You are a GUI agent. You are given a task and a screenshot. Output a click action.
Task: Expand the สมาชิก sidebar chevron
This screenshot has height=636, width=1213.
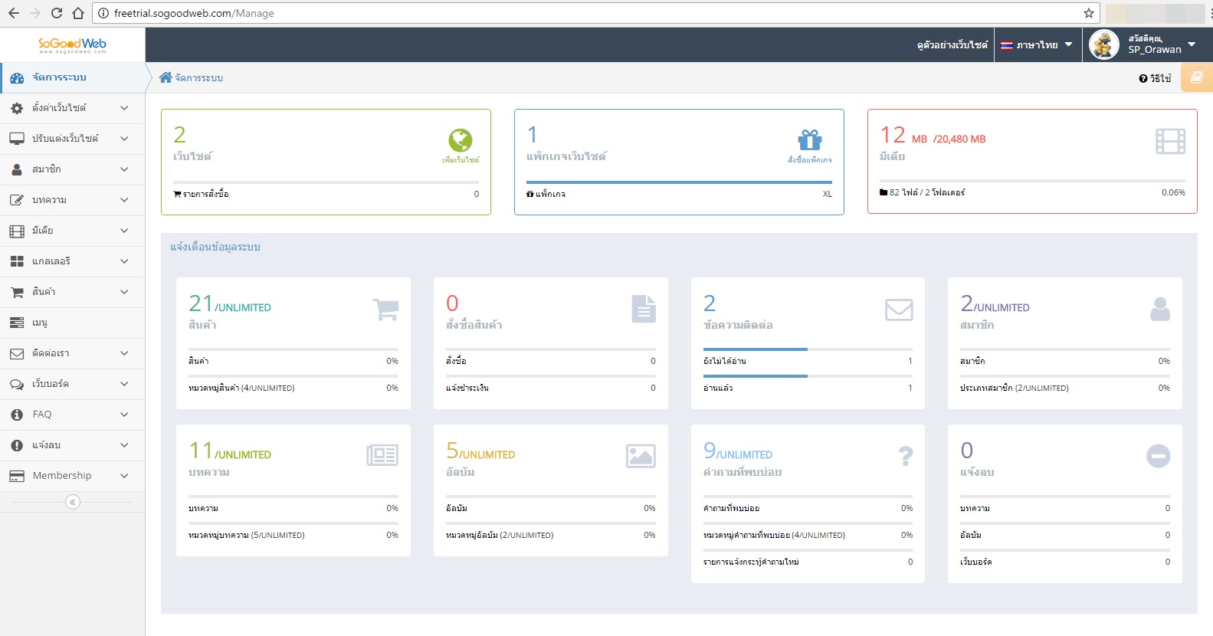pos(124,169)
